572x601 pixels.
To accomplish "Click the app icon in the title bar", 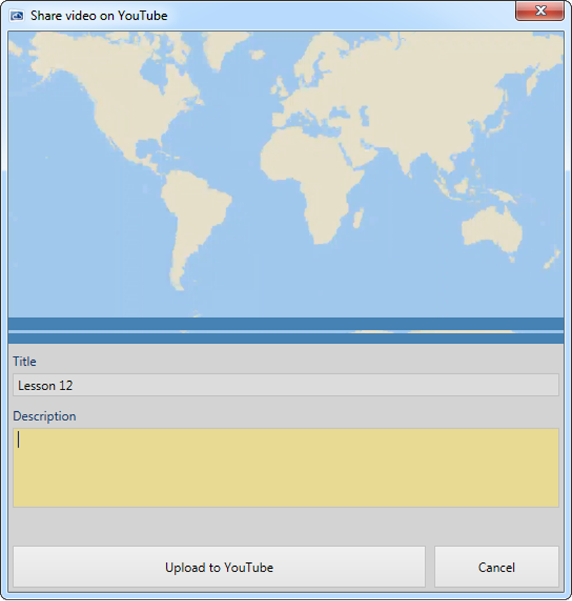I will point(17,15).
